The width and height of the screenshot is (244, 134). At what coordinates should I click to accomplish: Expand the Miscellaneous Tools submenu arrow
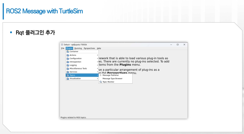[x=98, y=69]
